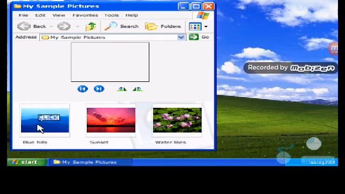Image resolution: width=345 pixels, height=194 pixels.
Task: Click the Windows flag logo
Action: point(203,16)
